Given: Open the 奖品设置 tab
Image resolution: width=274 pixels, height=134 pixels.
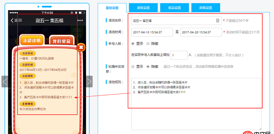Looking at the screenshot, I should [x=174, y=8].
